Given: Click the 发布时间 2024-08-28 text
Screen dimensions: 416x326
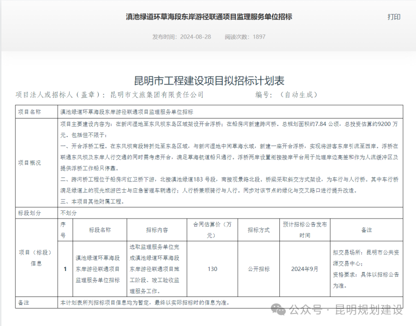Looking at the screenshot, I should pyautogui.click(x=181, y=37).
